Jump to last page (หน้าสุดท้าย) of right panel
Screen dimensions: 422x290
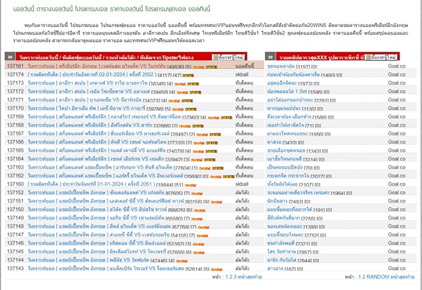[402, 277]
